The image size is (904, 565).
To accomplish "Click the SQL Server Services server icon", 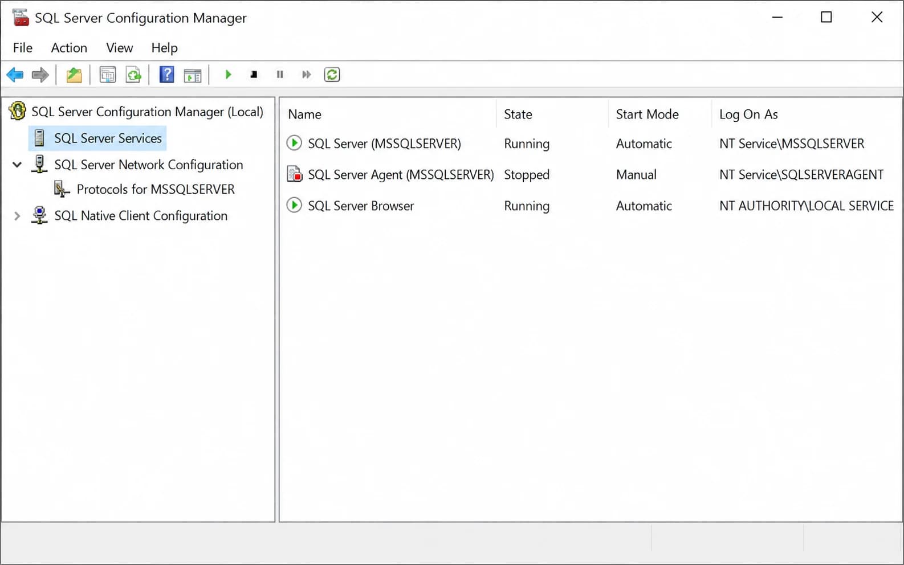I will click(39, 138).
